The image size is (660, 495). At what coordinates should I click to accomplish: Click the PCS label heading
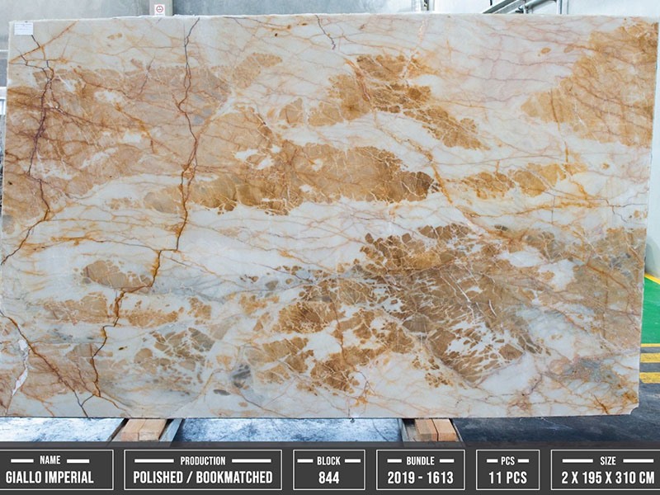coord(507,460)
